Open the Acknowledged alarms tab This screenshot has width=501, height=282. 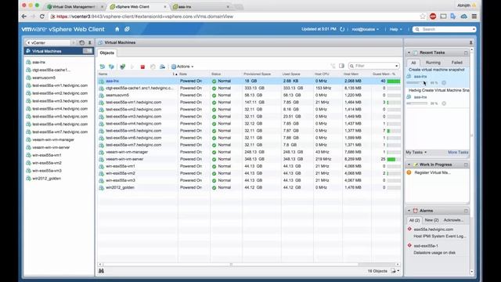point(454,220)
